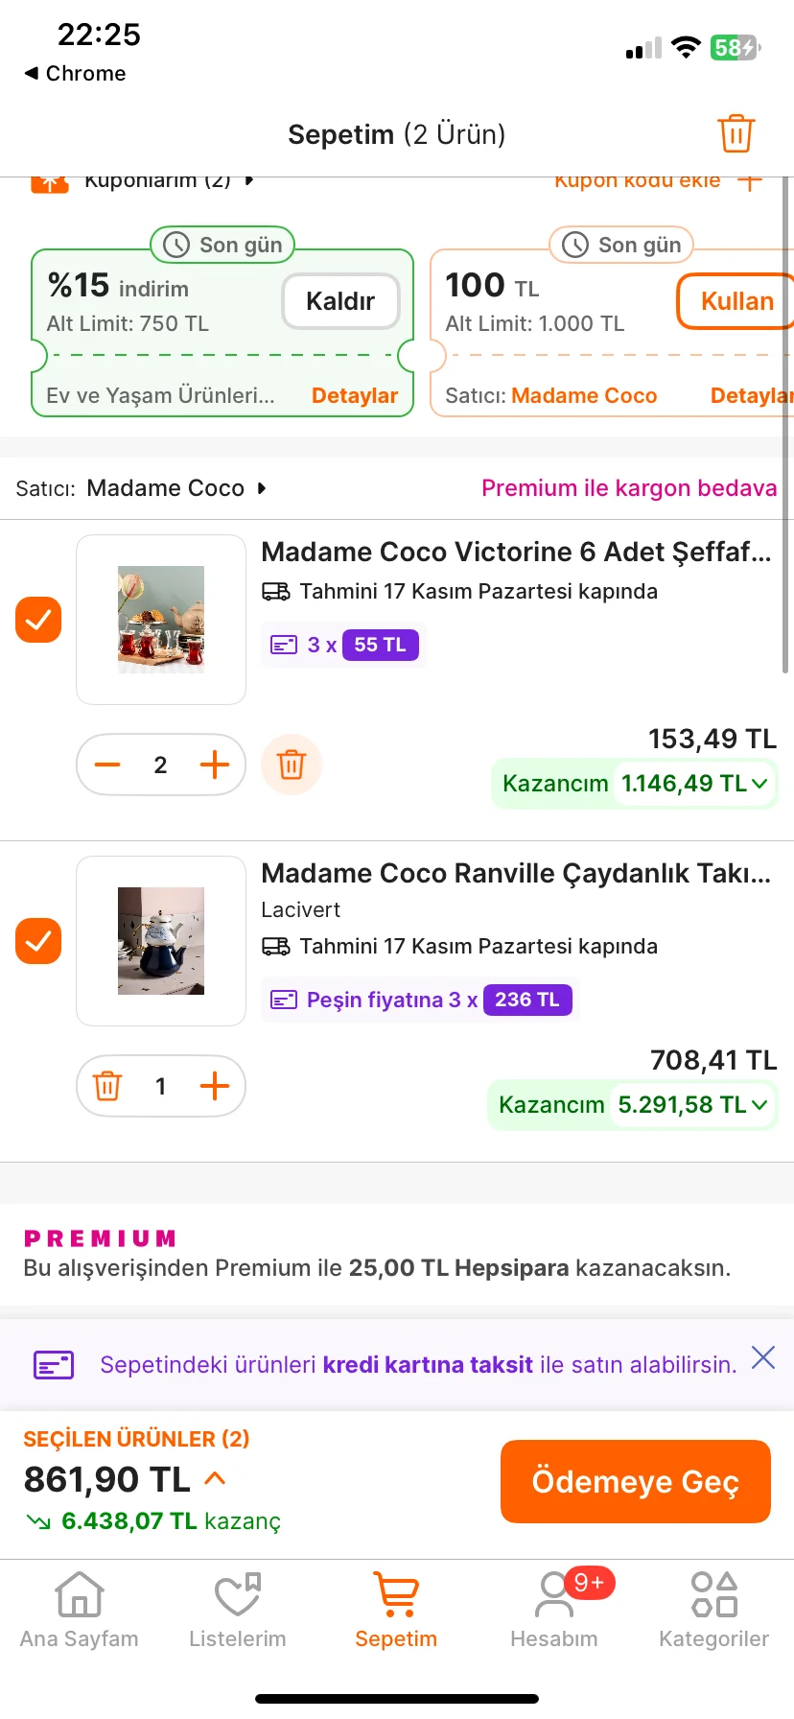Image resolution: width=794 pixels, height=1719 pixels.
Task: Uncheck the Victorine 6 Adet item checkbox
Action: [38, 620]
